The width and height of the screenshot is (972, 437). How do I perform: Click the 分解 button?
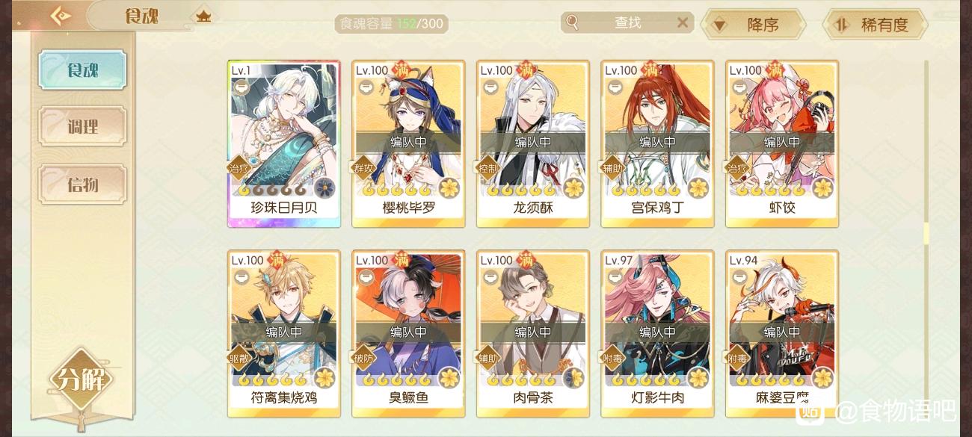81,379
